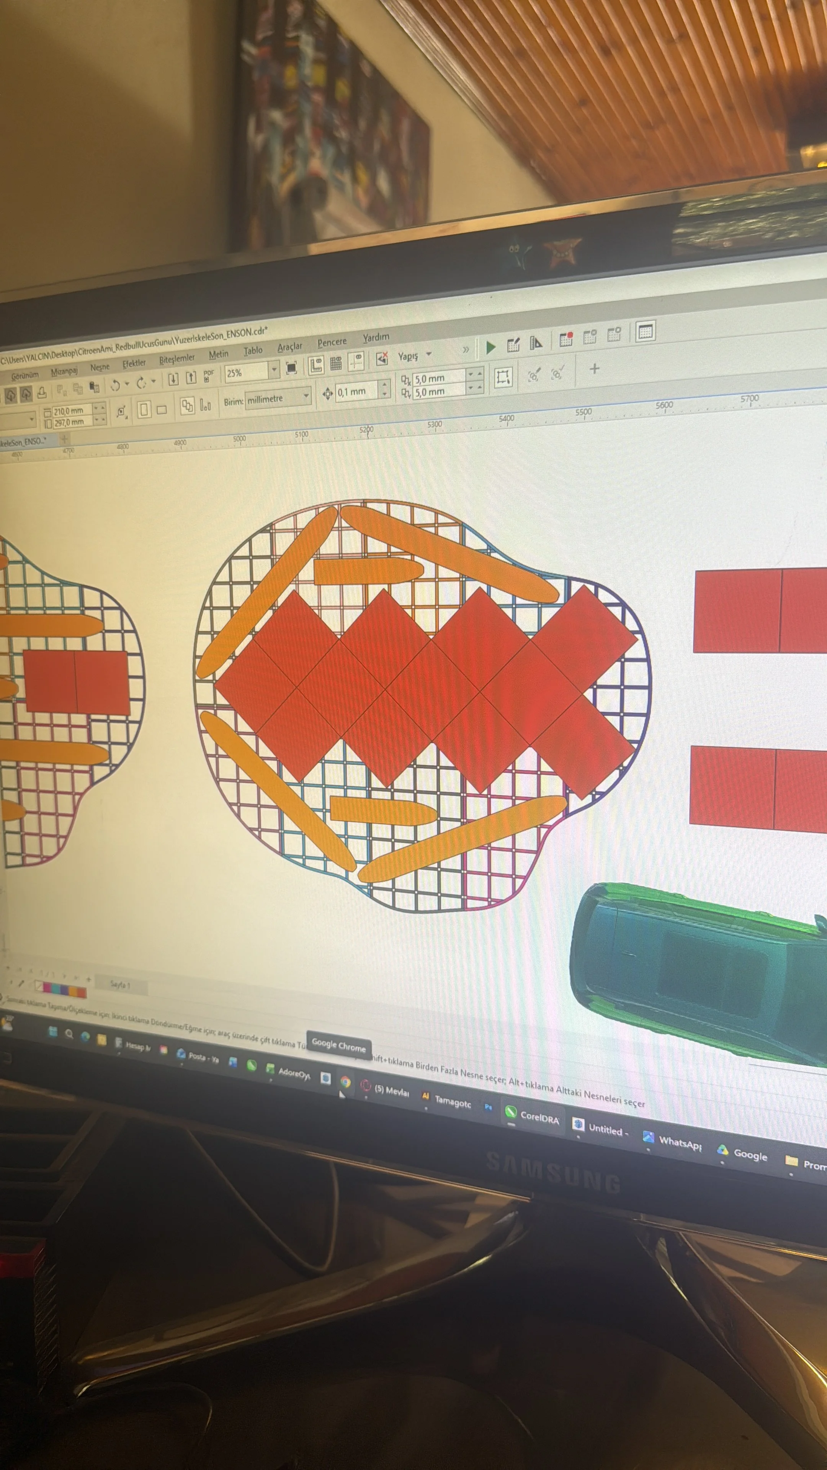This screenshot has height=1470, width=827.
Task: Click the Print icon
Action: click(42, 393)
